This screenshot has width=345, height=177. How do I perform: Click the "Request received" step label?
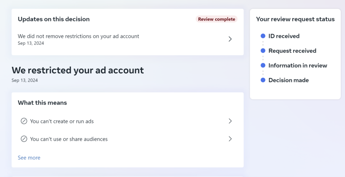click(x=292, y=51)
